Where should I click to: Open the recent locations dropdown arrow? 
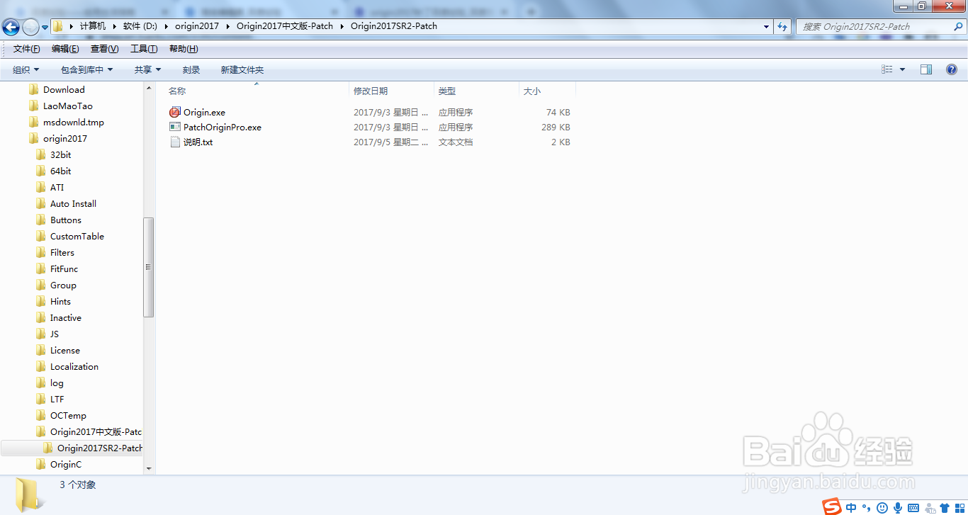[45, 27]
